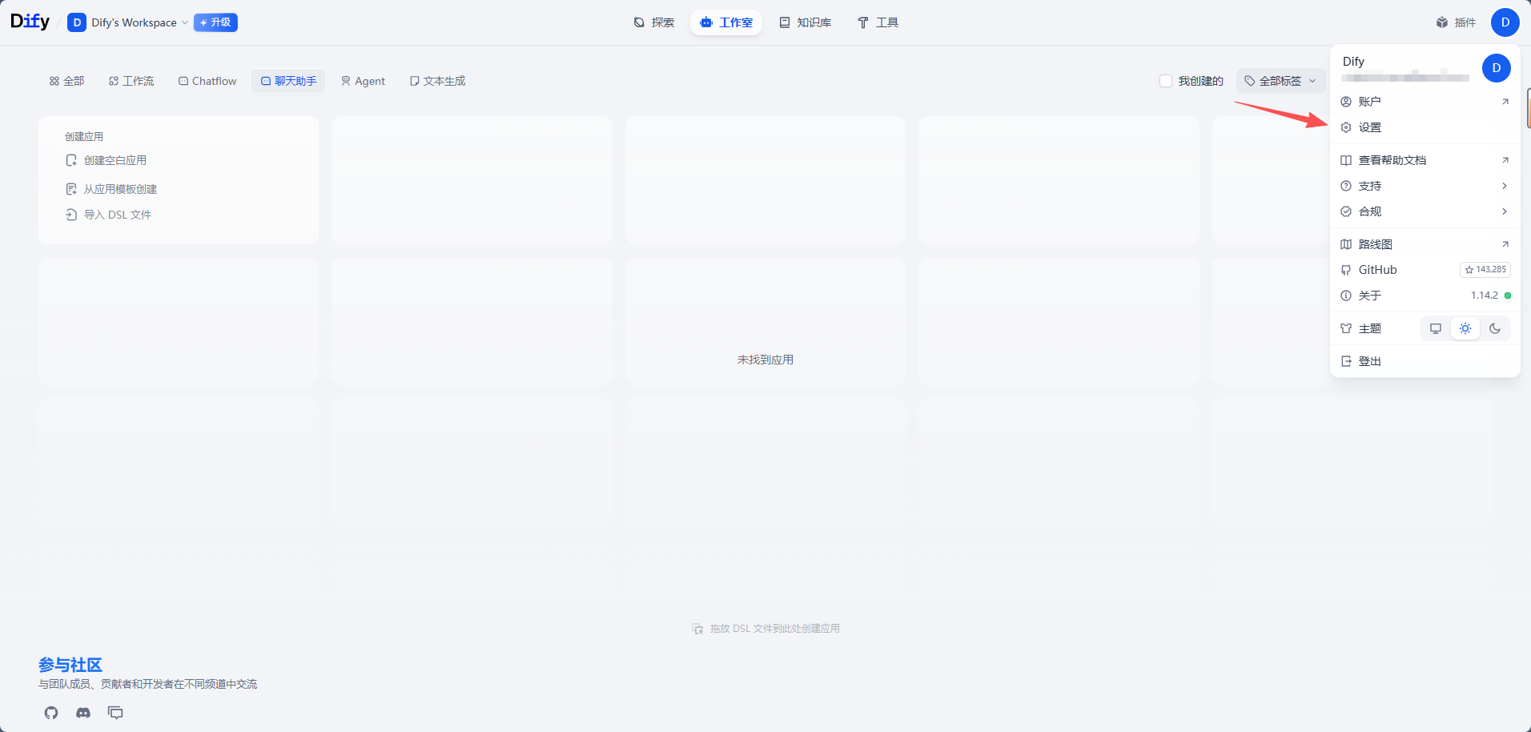Filter apps by Agent
The width and height of the screenshot is (1531, 732).
click(x=363, y=81)
